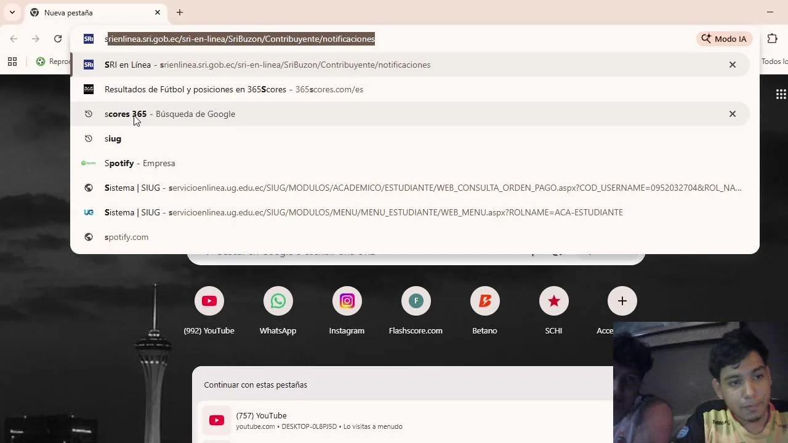The width and height of the screenshot is (788, 443).
Task: Select the Nueva pestaña tab
Action: (95, 12)
